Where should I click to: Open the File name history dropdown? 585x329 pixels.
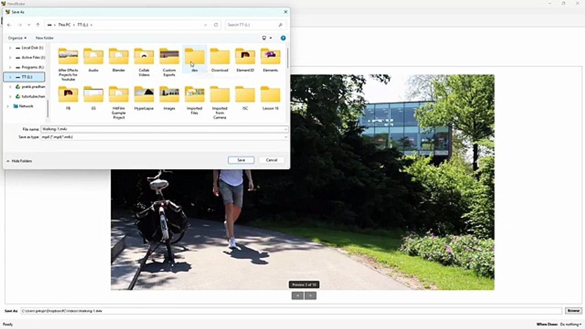(286, 129)
